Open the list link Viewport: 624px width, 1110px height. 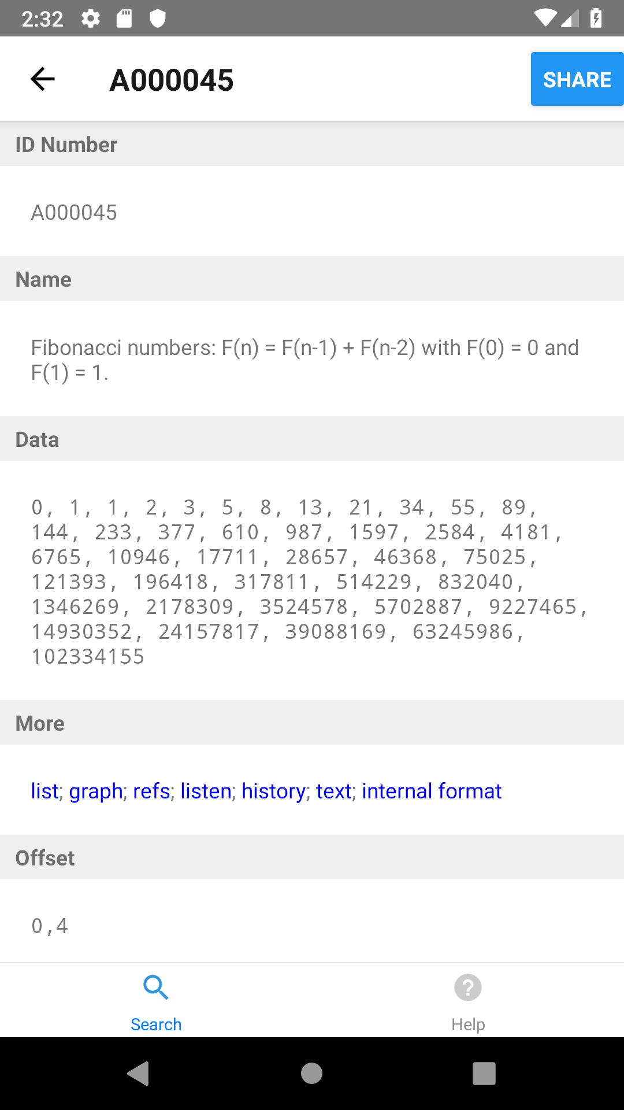(45, 791)
